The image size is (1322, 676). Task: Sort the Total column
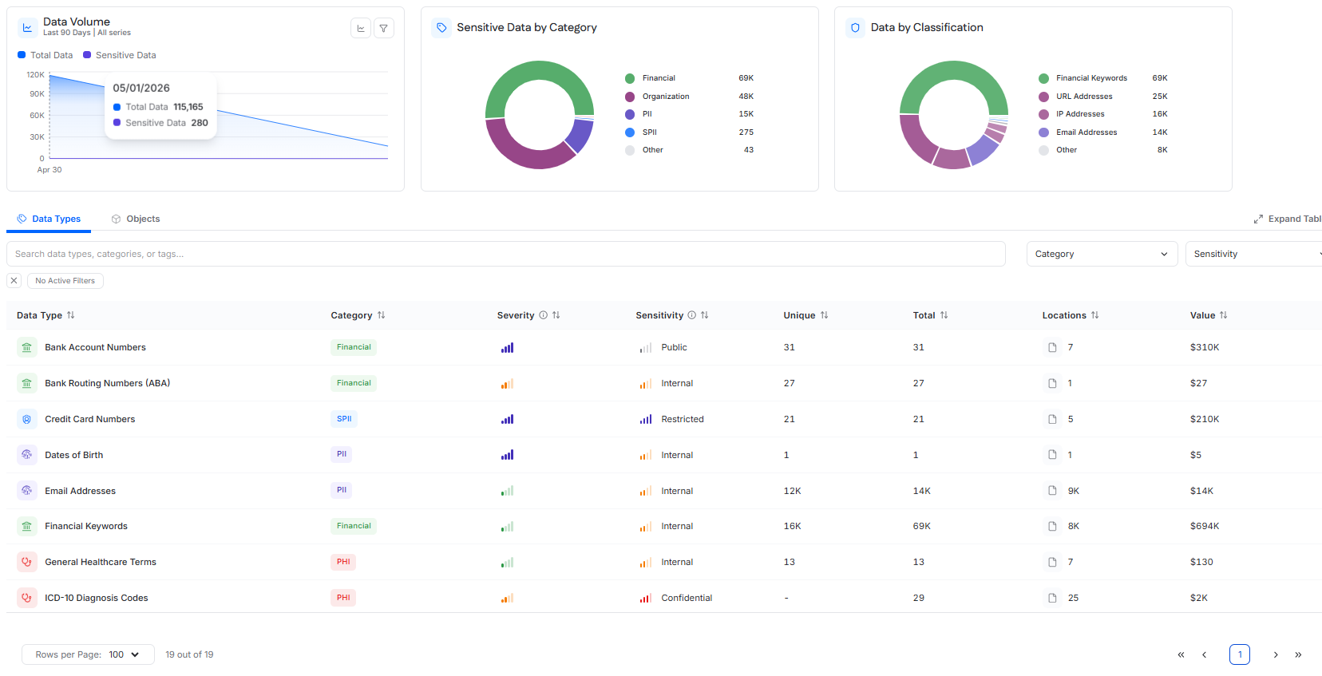pos(944,315)
